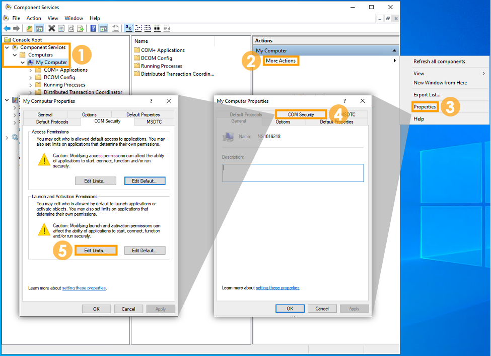The width and height of the screenshot is (491, 356).
Task: Click OK in the COM Security dialog
Action: tap(97, 309)
